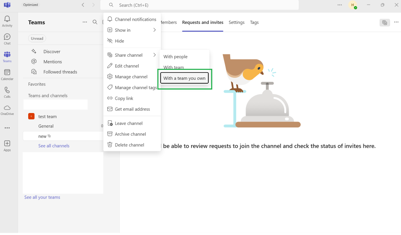Choose Delete channel
Image resolution: width=401 pixels, height=235 pixels.
click(x=132, y=145)
